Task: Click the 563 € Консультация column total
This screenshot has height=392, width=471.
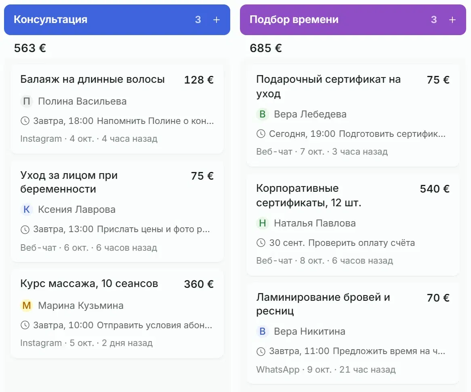Action: click(x=30, y=48)
